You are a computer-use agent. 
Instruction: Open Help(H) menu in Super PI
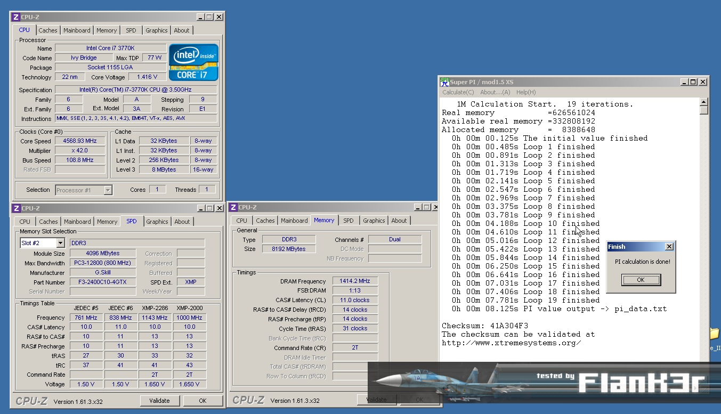[526, 92]
